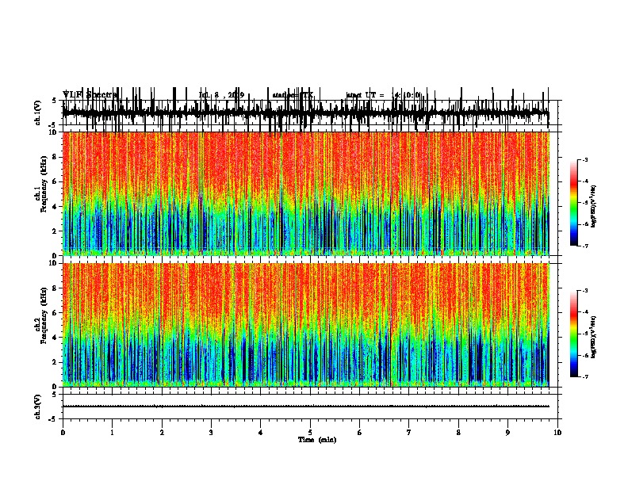
Task: Select the date text 'Jul 8, 2019'
Action: [x=221, y=95]
